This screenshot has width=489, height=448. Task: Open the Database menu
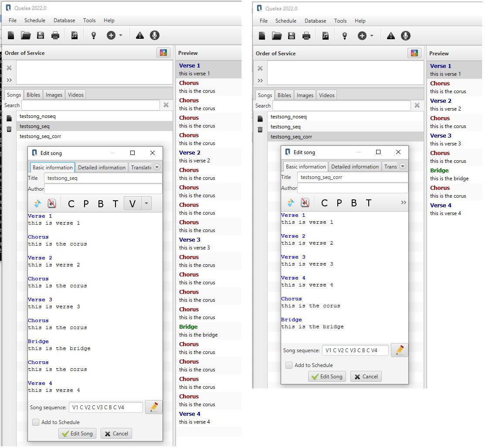point(64,20)
